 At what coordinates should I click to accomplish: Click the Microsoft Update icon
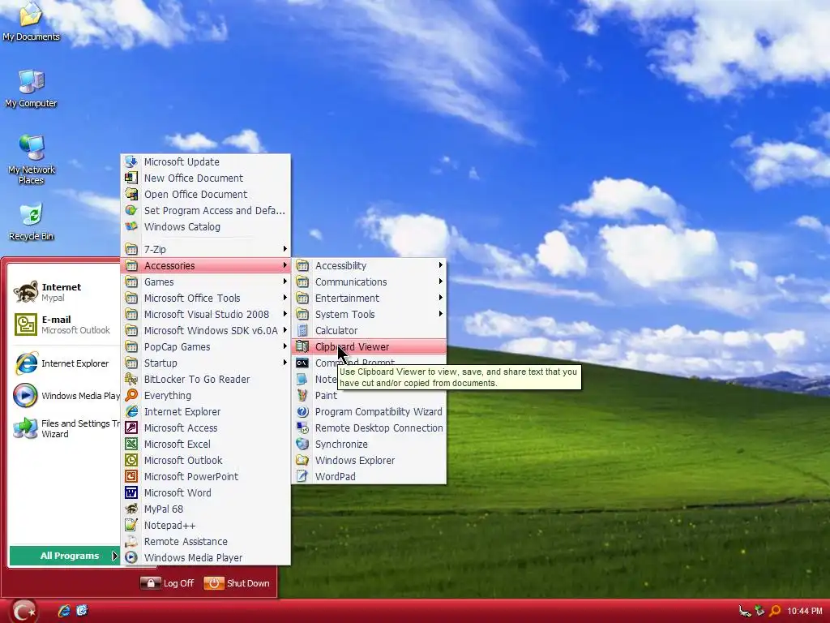[131, 161]
